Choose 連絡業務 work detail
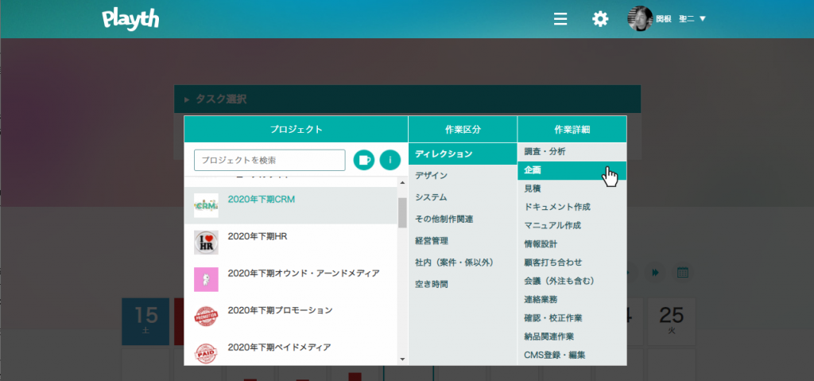The width and height of the screenshot is (814, 381). pos(572,299)
